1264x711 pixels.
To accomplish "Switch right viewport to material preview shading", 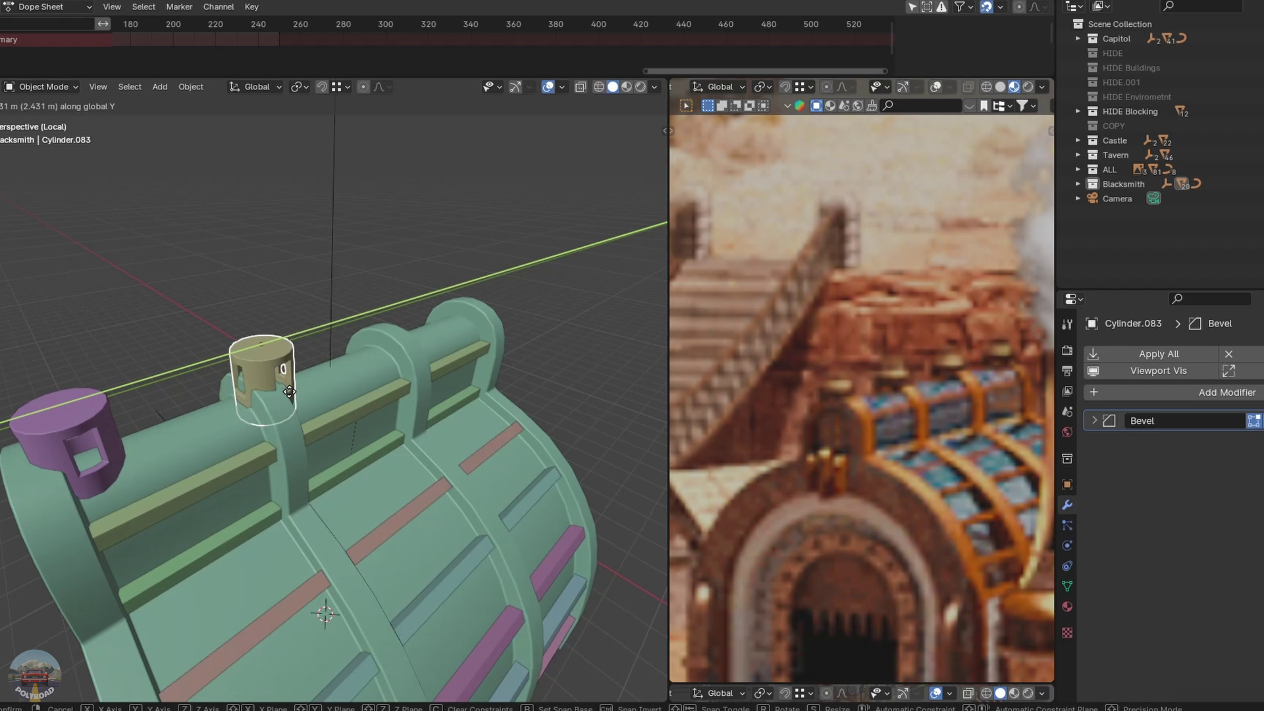I will click(1014, 87).
